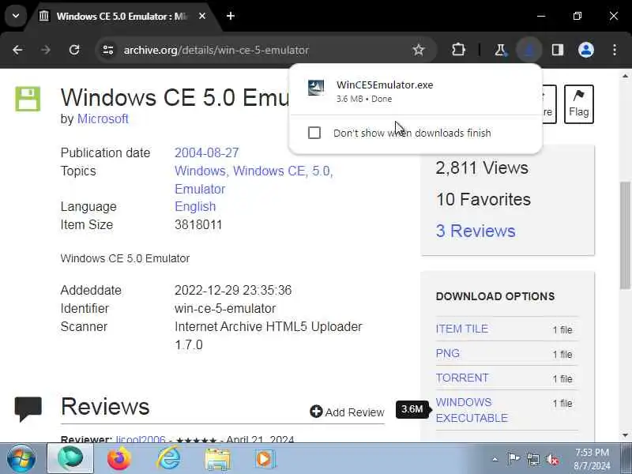632x474 pixels.
Task: Select the Windows CE 5.0 Emulator tab
Action: coord(121,16)
